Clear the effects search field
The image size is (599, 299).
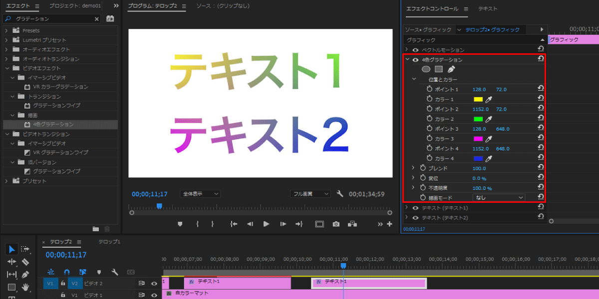click(x=97, y=18)
